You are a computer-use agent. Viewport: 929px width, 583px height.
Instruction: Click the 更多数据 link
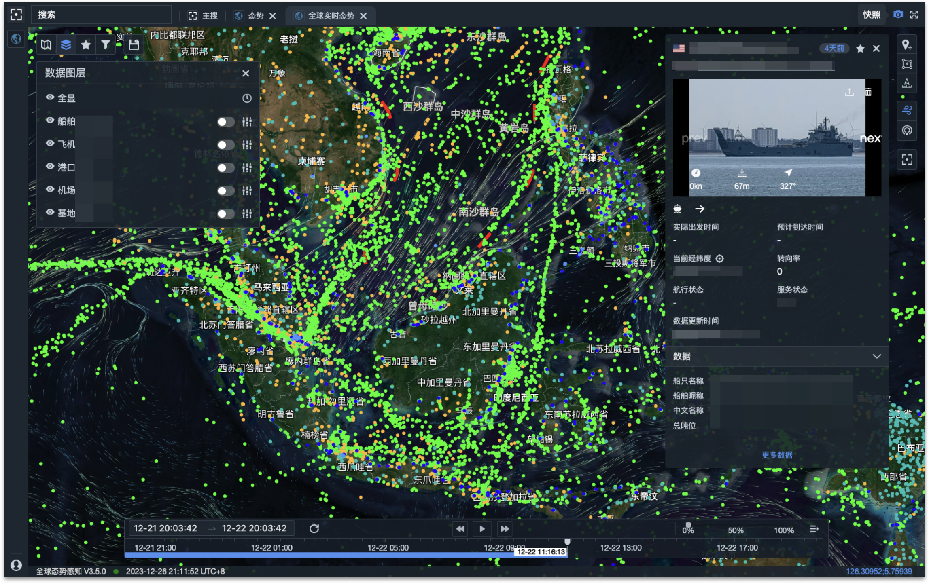pos(777,455)
